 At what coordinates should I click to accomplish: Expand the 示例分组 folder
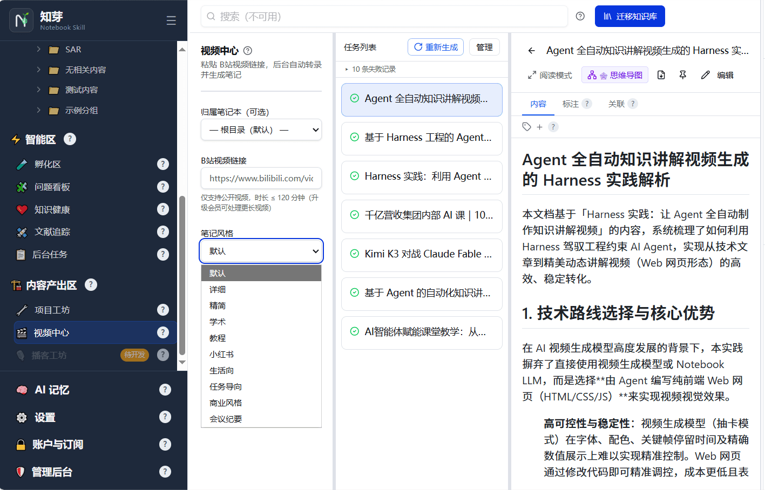(38, 110)
